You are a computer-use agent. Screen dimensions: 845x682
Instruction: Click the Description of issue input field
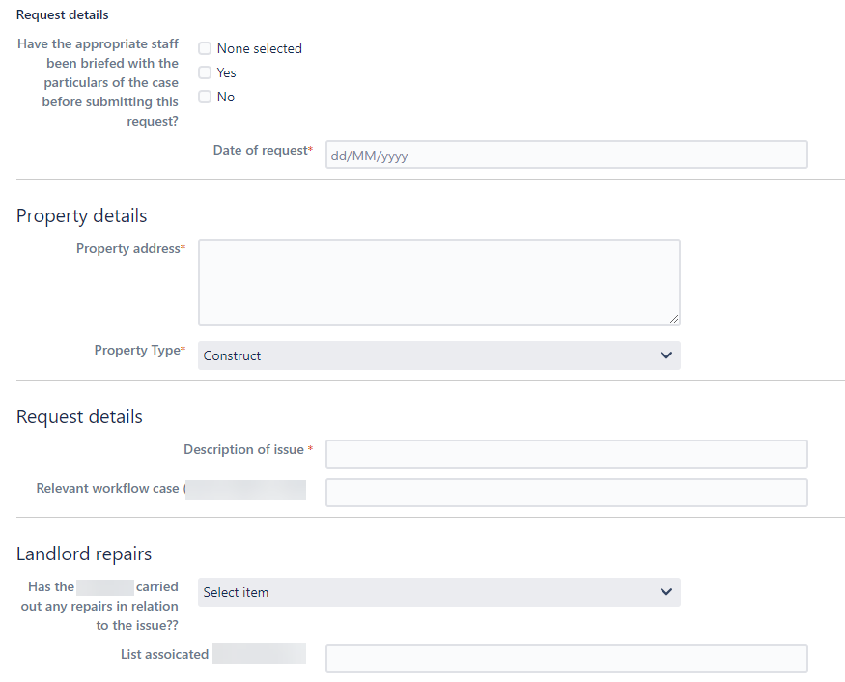coord(566,453)
